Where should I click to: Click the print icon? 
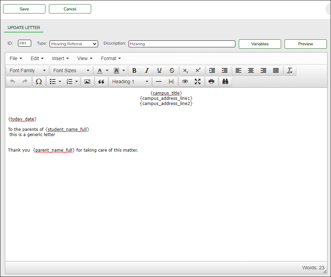tap(211, 82)
